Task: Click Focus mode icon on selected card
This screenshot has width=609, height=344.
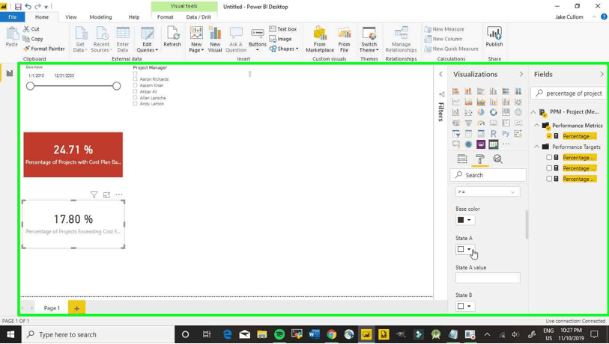Action: (x=106, y=194)
